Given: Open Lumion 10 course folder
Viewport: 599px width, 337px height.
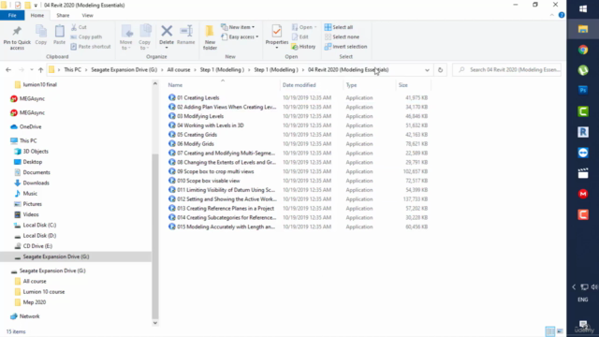Looking at the screenshot, I should tap(44, 291).
